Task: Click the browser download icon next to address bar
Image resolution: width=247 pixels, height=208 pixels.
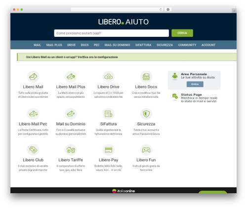Action: (168, 9)
